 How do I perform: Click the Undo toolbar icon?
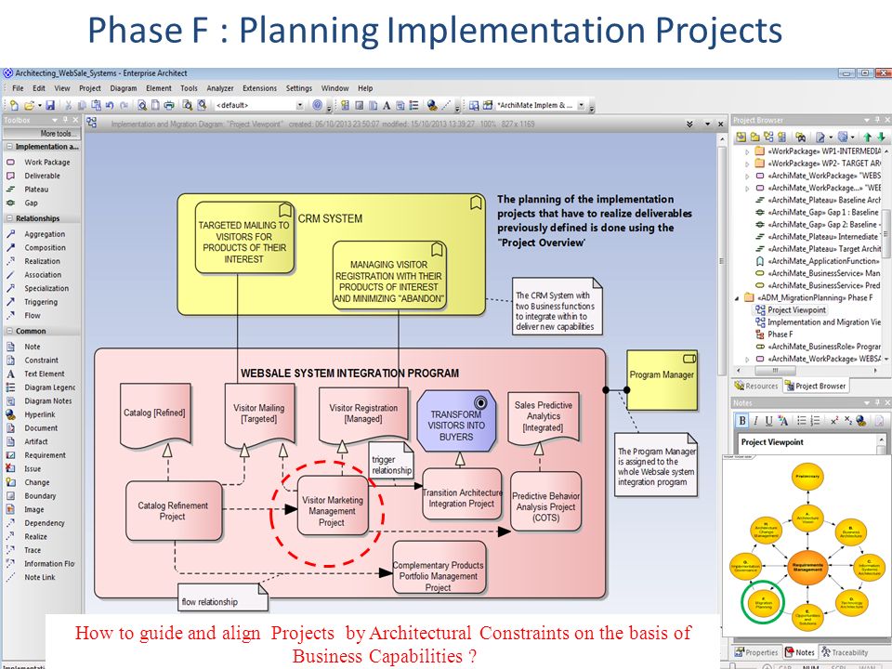(x=110, y=105)
